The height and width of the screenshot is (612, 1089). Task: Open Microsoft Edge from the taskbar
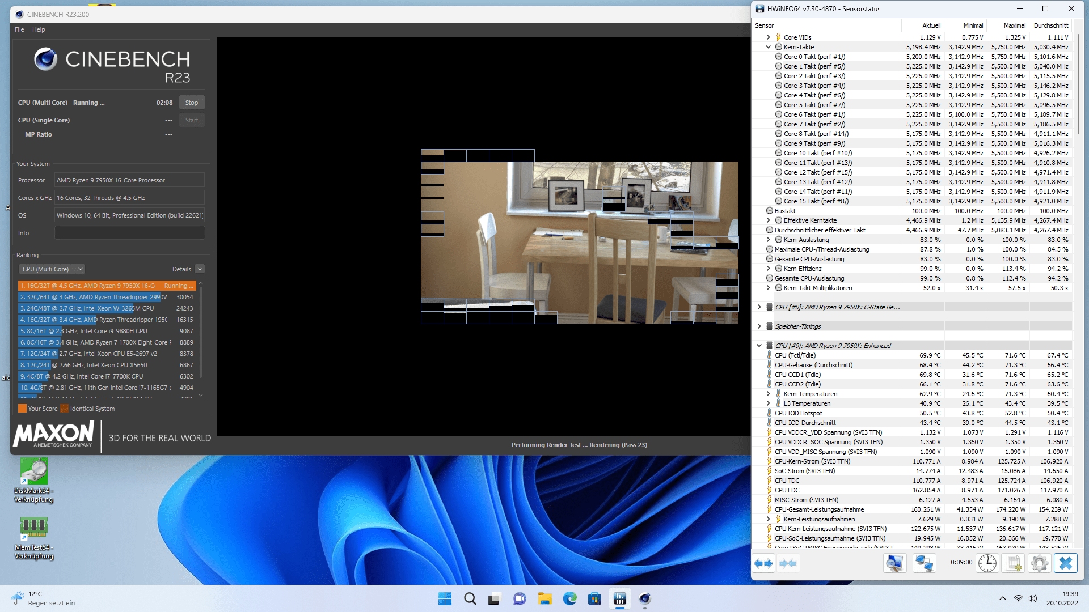[x=569, y=598]
